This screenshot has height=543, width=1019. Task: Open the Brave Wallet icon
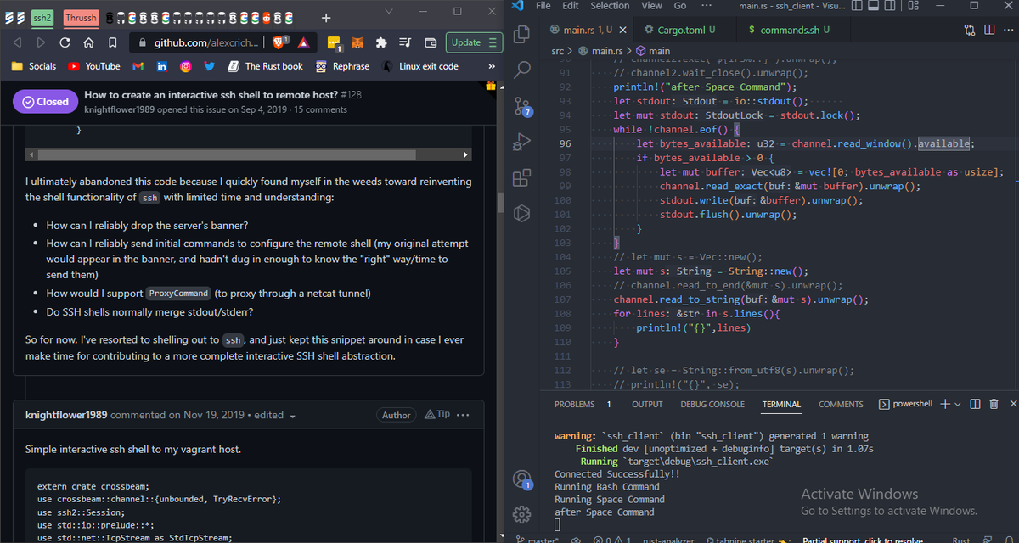[x=430, y=42]
